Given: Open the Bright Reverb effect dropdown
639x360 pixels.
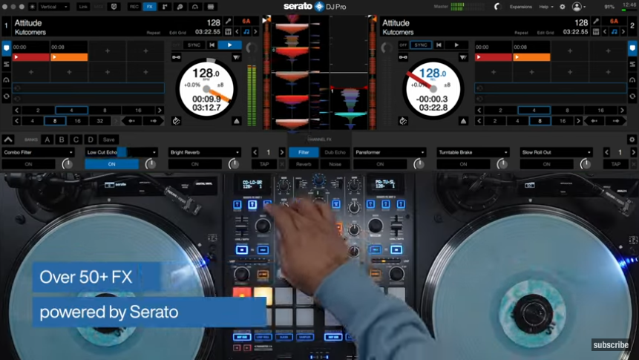Looking at the screenshot, I should click(205, 152).
